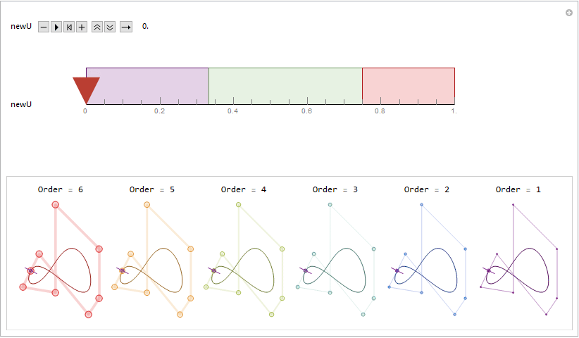Speed up animation with double up arrows

(x=97, y=27)
